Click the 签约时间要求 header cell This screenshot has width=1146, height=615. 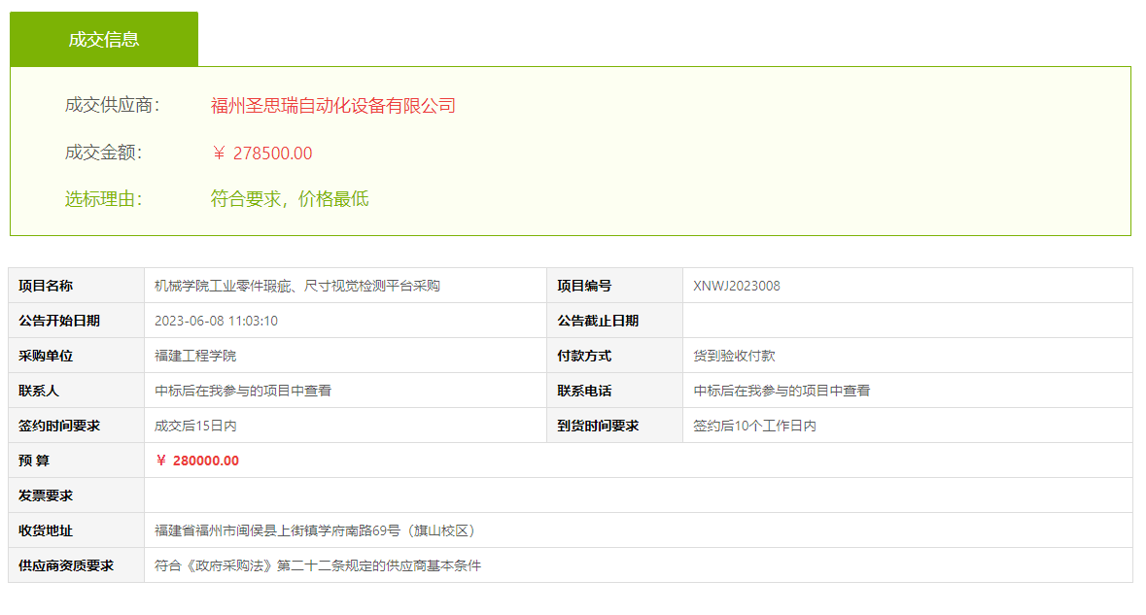tap(77, 426)
